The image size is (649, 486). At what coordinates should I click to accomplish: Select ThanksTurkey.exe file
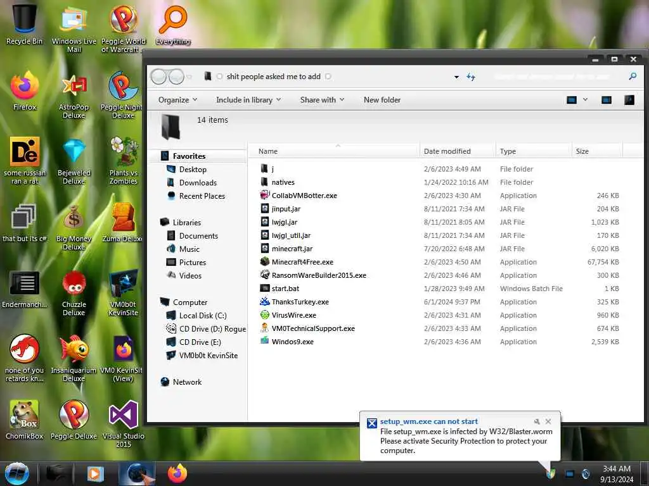[300, 302]
